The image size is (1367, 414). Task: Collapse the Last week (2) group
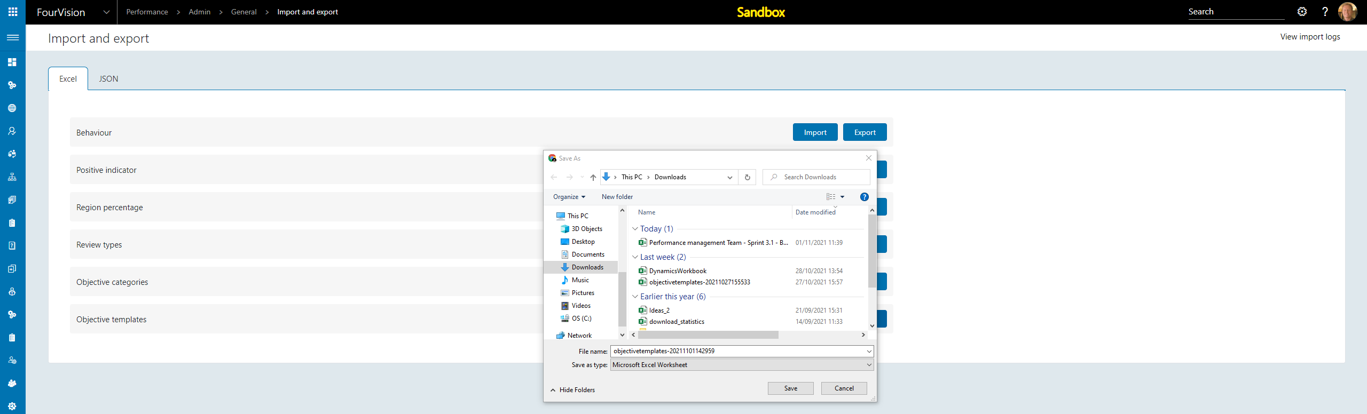(x=635, y=257)
